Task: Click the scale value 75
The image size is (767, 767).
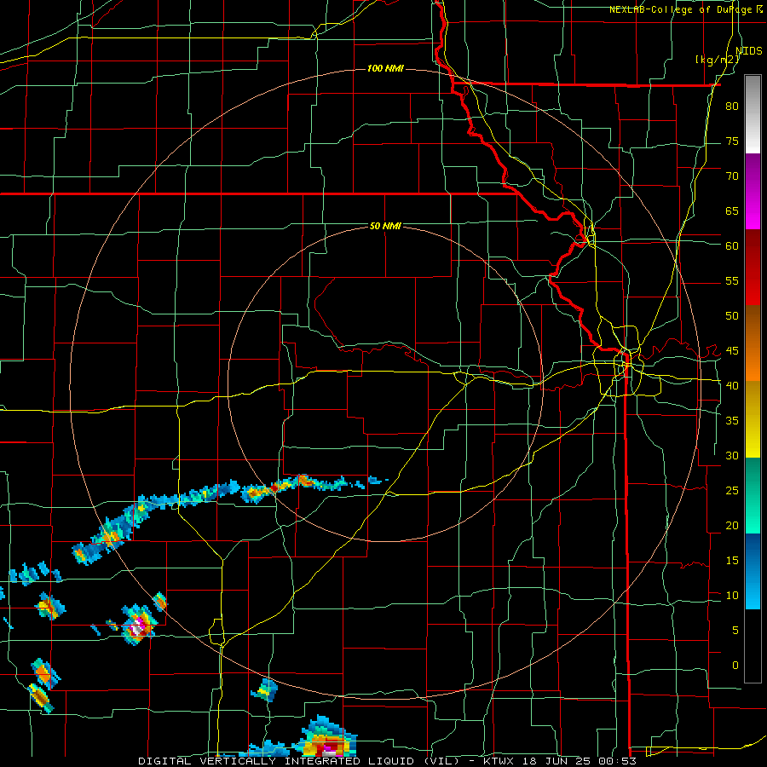Action: pyautogui.click(x=732, y=141)
